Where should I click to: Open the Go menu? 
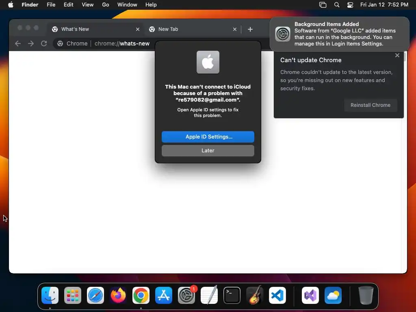click(x=106, y=5)
